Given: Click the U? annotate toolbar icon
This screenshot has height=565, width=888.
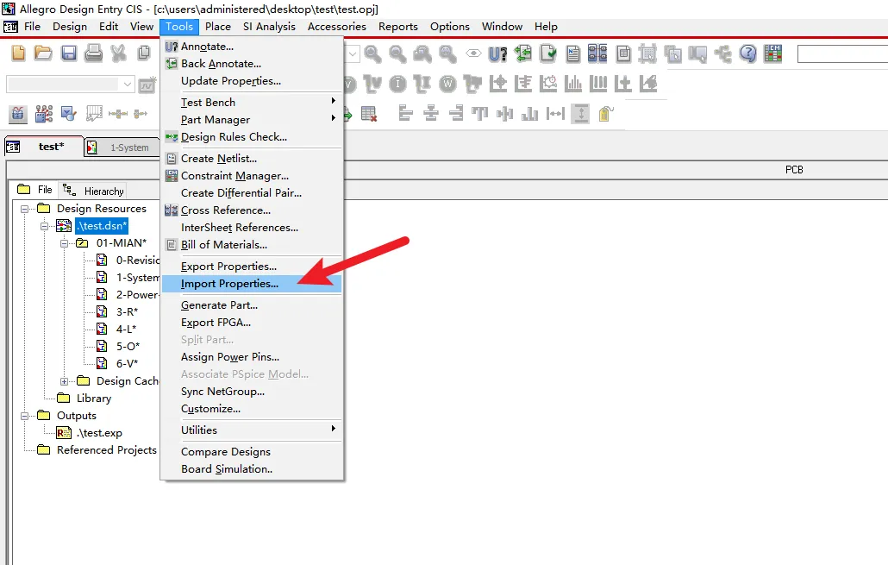Looking at the screenshot, I should point(497,53).
